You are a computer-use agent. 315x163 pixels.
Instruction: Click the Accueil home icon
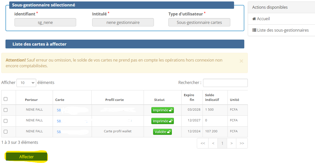254,19
